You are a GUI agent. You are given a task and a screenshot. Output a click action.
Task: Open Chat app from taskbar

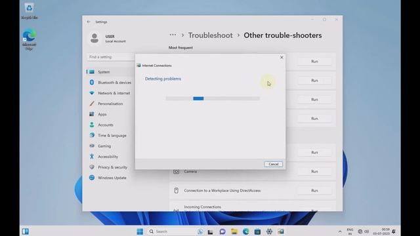pos(222,231)
